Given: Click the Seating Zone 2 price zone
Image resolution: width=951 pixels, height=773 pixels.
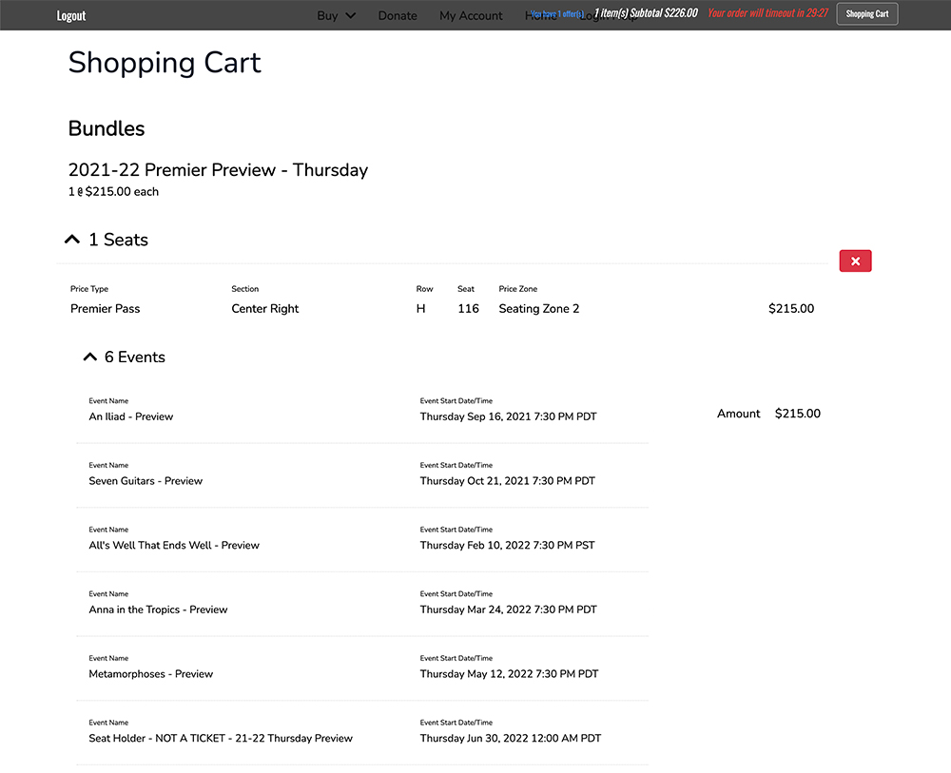Looking at the screenshot, I should tap(538, 309).
